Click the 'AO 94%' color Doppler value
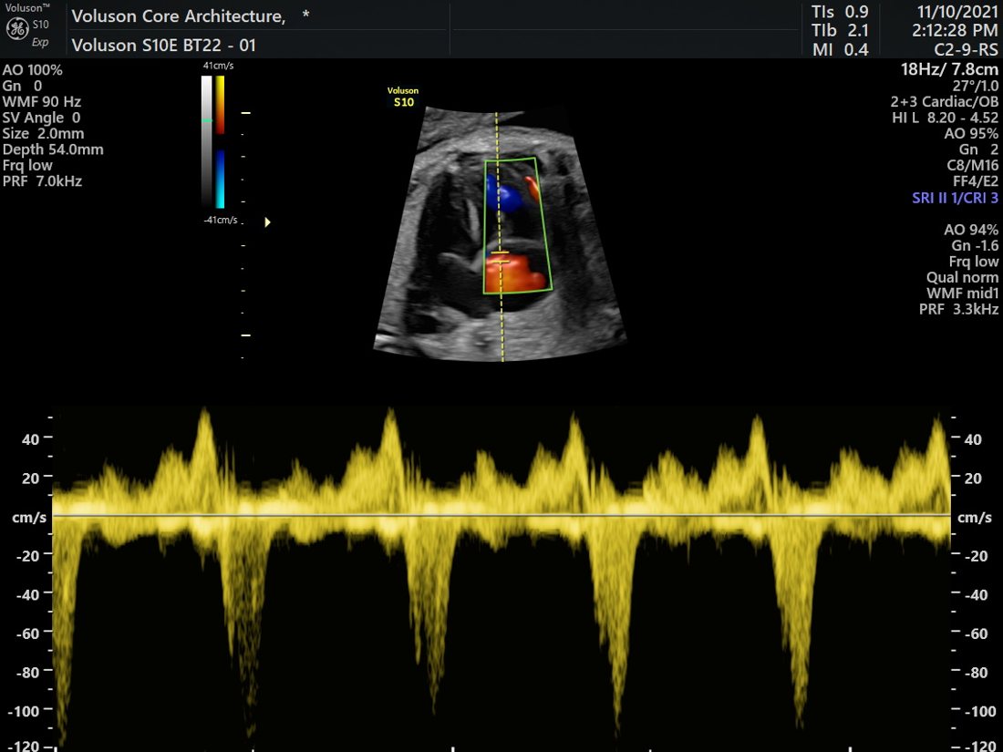 [x=971, y=230]
